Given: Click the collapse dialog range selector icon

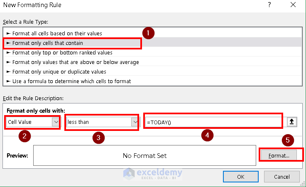Looking at the screenshot, I should coord(293,122).
